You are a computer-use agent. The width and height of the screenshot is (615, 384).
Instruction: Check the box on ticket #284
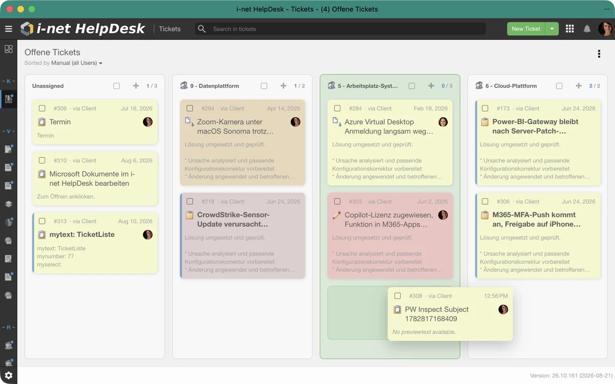coord(337,109)
